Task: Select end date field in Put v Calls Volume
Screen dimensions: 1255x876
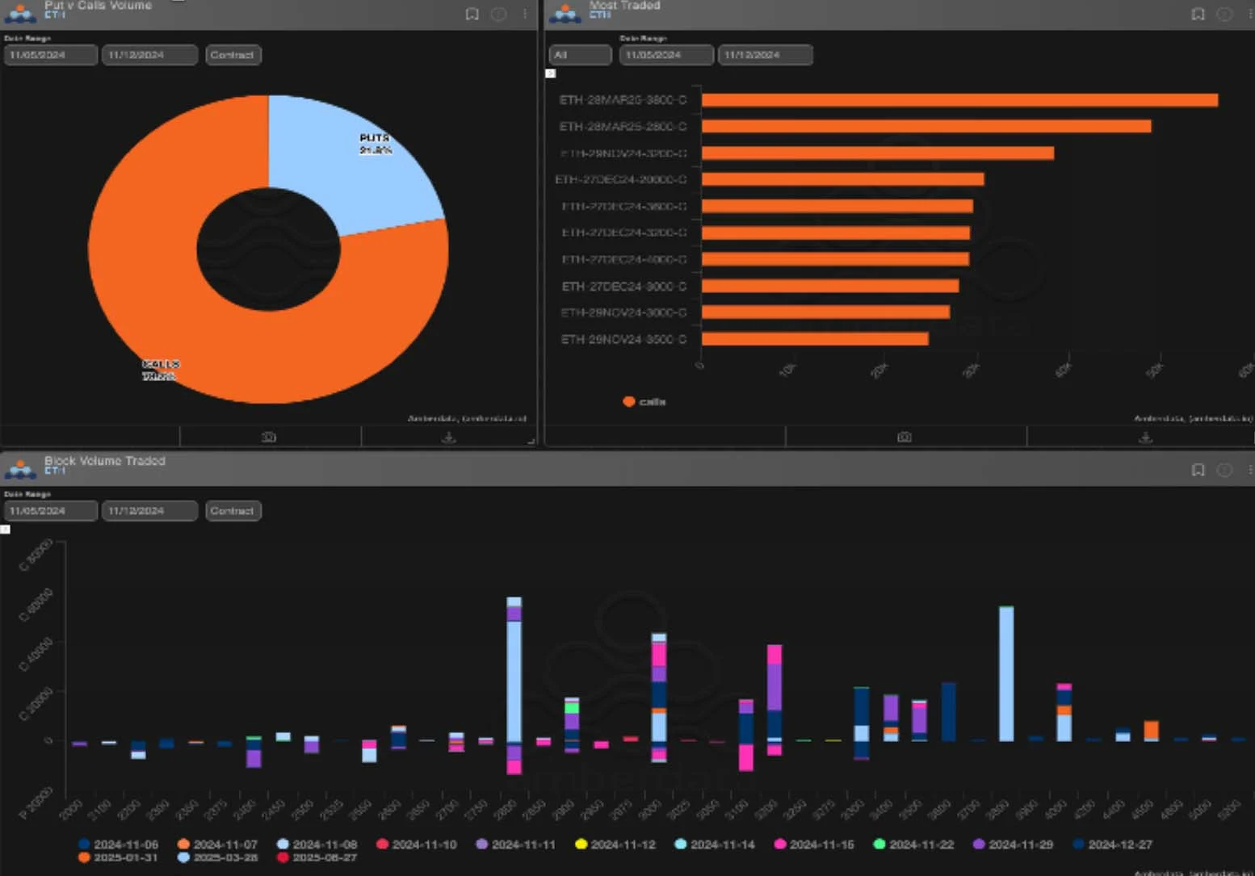Action: tap(149, 55)
